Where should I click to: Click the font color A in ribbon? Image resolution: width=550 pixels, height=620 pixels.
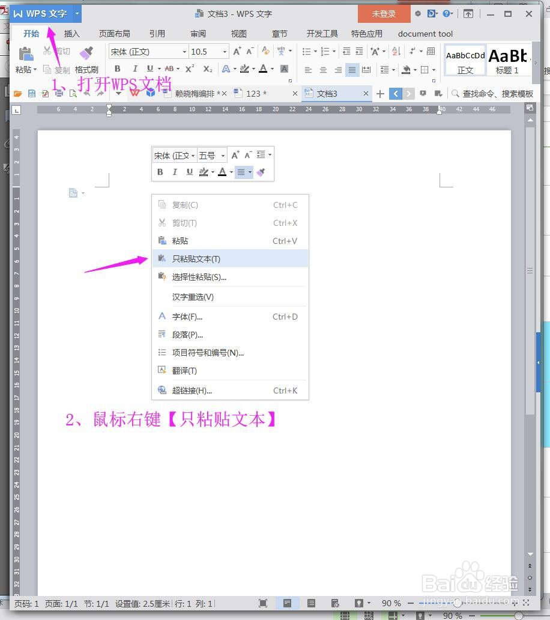263,69
